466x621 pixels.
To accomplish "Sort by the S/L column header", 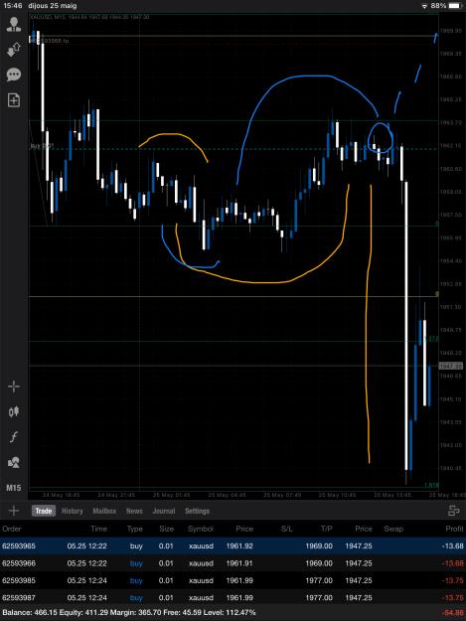I will point(286,529).
